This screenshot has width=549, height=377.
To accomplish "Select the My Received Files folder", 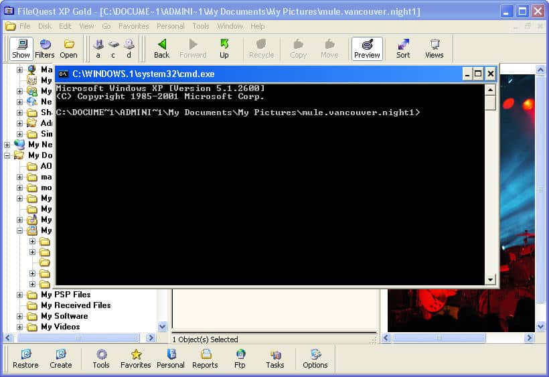I will pos(76,305).
